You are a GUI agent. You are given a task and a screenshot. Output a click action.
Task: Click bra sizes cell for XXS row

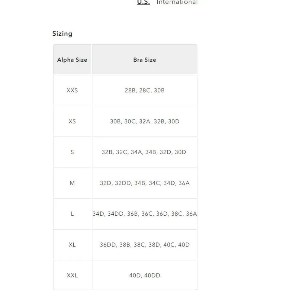[145, 90]
